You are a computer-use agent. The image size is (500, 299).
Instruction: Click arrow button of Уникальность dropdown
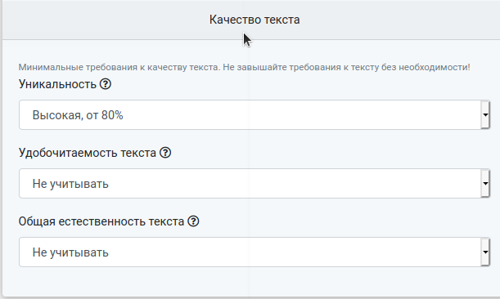point(485,114)
